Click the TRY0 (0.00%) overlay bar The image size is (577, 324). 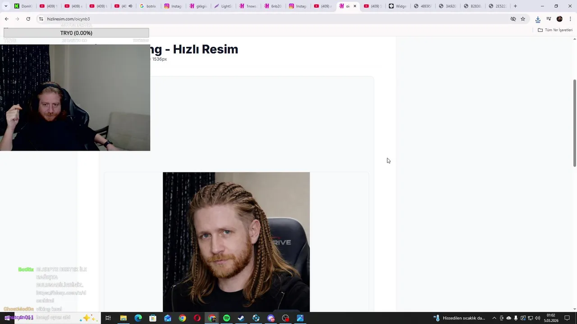coord(76,33)
